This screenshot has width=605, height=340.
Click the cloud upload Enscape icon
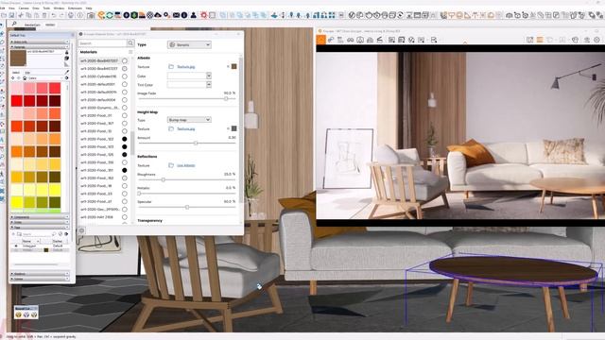(158, 15)
